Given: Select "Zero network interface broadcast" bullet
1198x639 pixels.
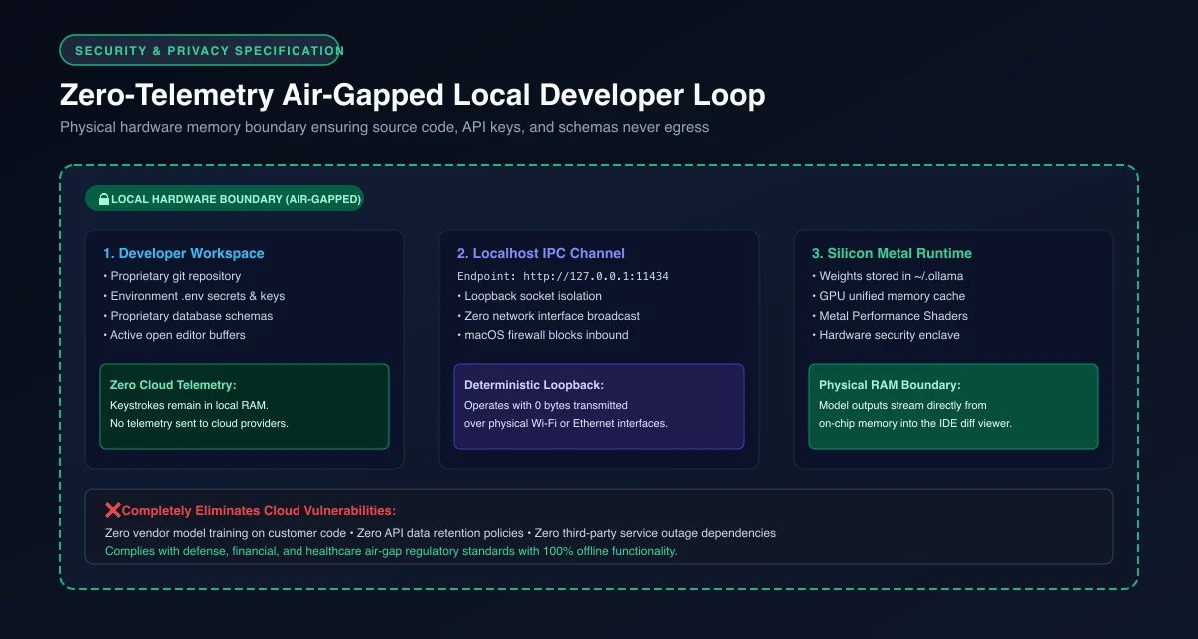Looking at the screenshot, I should tap(548, 316).
